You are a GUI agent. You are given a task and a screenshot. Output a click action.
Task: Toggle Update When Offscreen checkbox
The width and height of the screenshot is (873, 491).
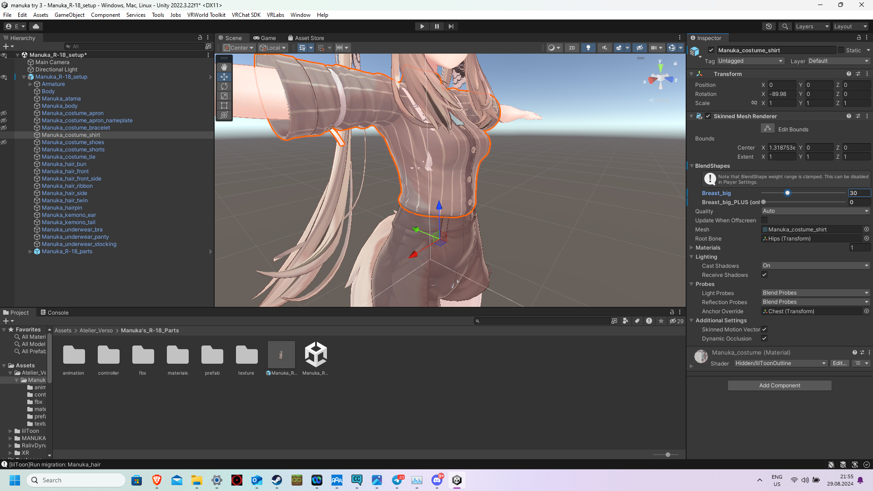pyautogui.click(x=764, y=220)
